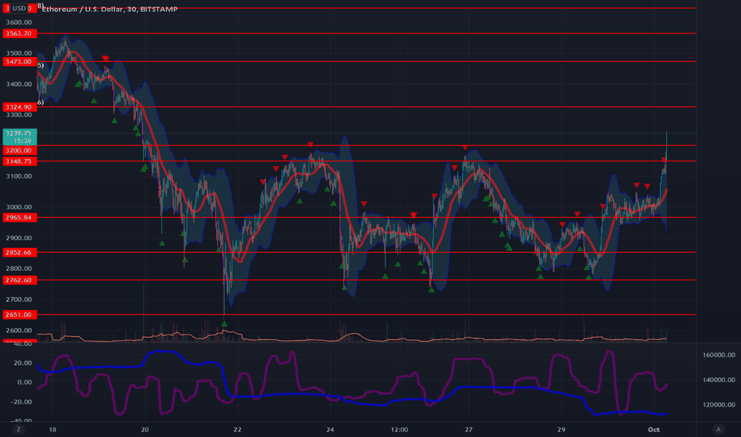Select the 2762.60 red price line label
The width and height of the screenshot is (741, 437).
(x=19, y=280)
